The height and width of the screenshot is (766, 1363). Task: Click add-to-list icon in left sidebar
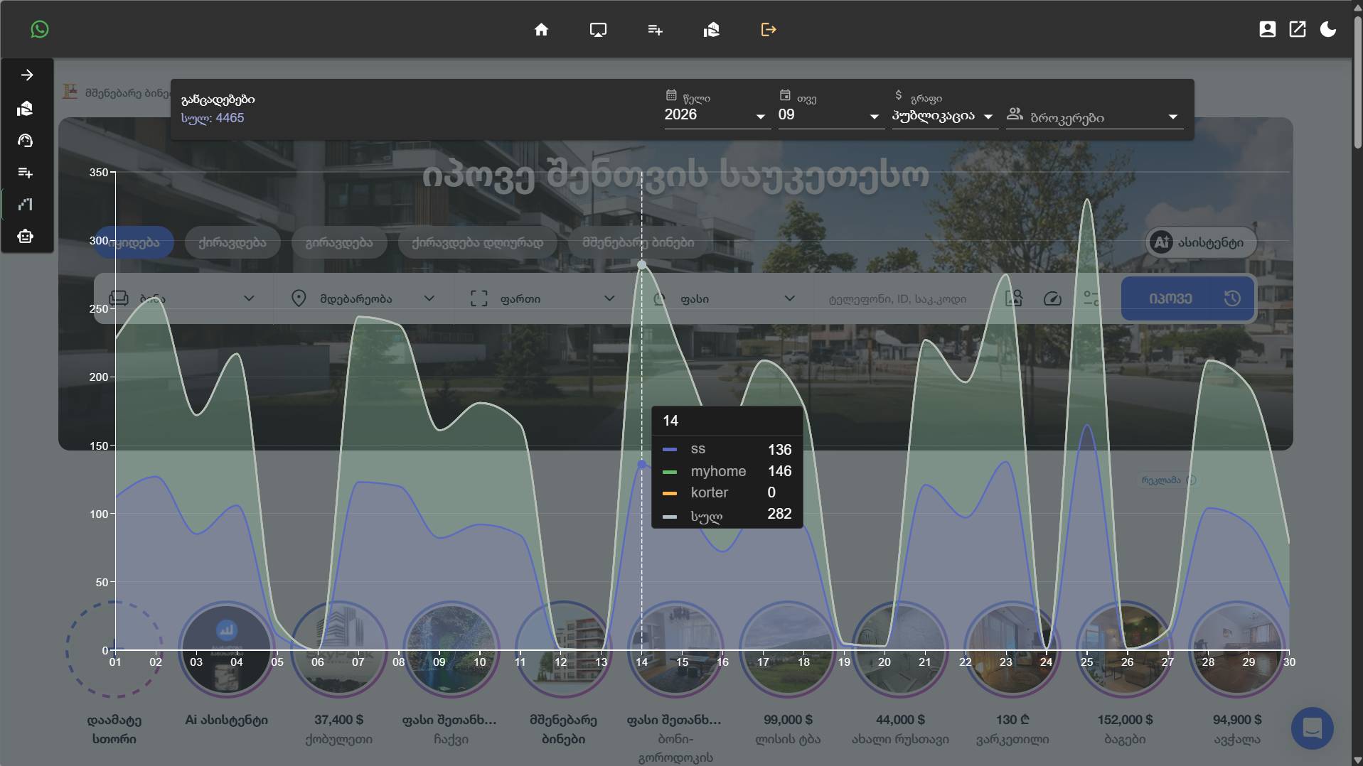(x=26, y=173)
